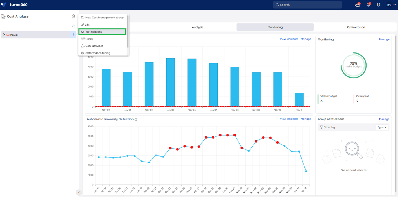Click the search magnifier in the sidebar
The height and width of the screenshot is (197, 398).
pos(74,26)
